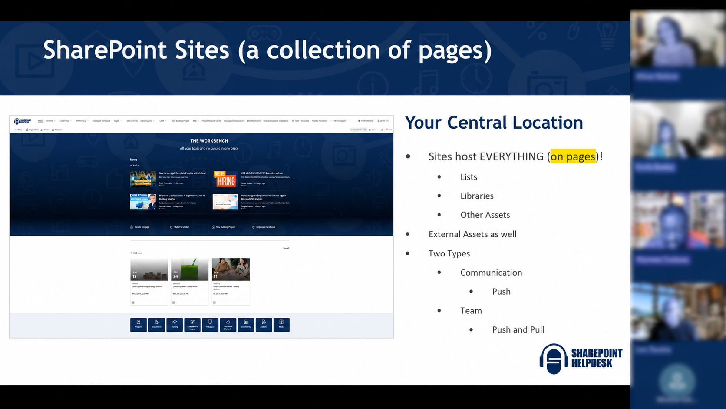Click Employee Handbook quick link below news

point(264,227)
